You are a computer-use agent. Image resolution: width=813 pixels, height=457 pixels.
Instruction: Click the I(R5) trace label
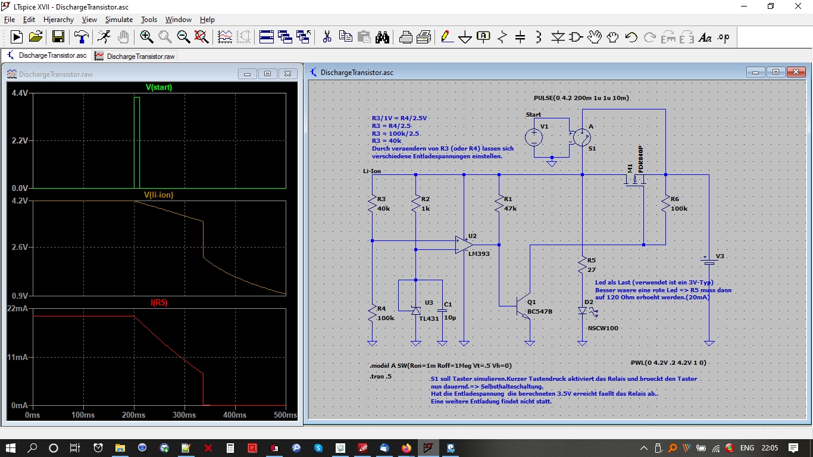tap(159, 302)
